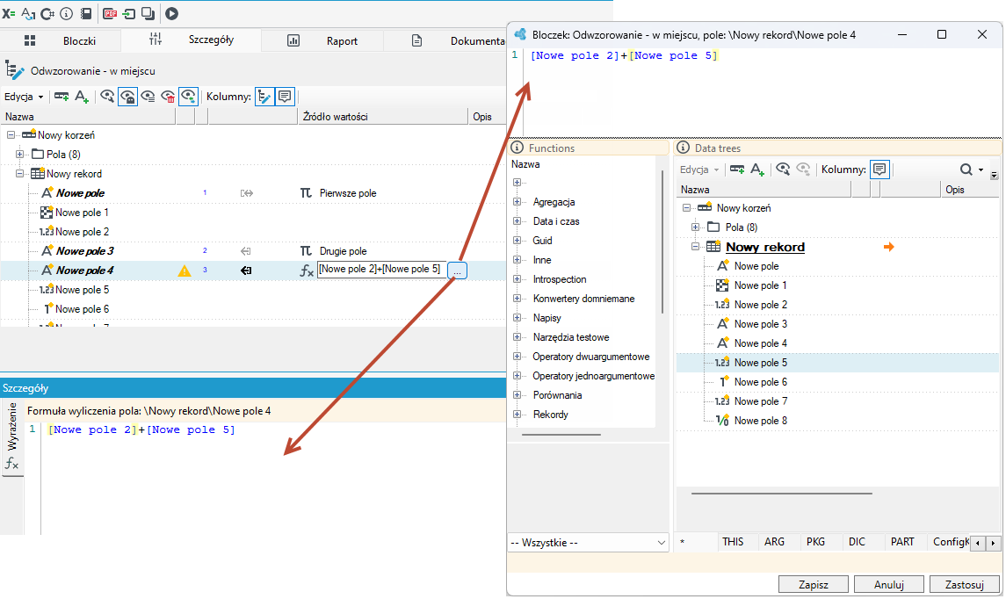Click the stacked windows copy icon
Image resolution: width=1006 pixels, height=599 pixels.
[148, 13]
